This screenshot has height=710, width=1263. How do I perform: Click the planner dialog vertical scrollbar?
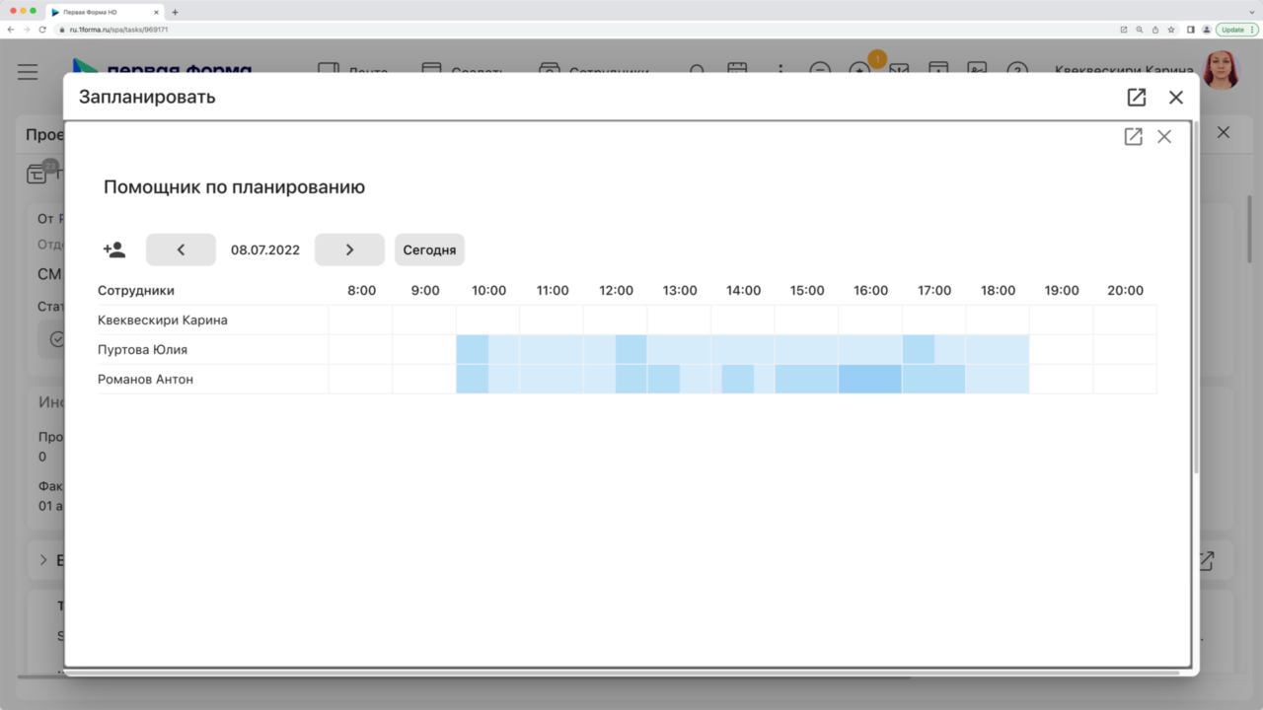click(x=1196, y=296)
